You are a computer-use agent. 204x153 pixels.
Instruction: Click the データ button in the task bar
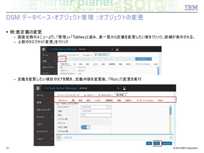tap(96, 59)
